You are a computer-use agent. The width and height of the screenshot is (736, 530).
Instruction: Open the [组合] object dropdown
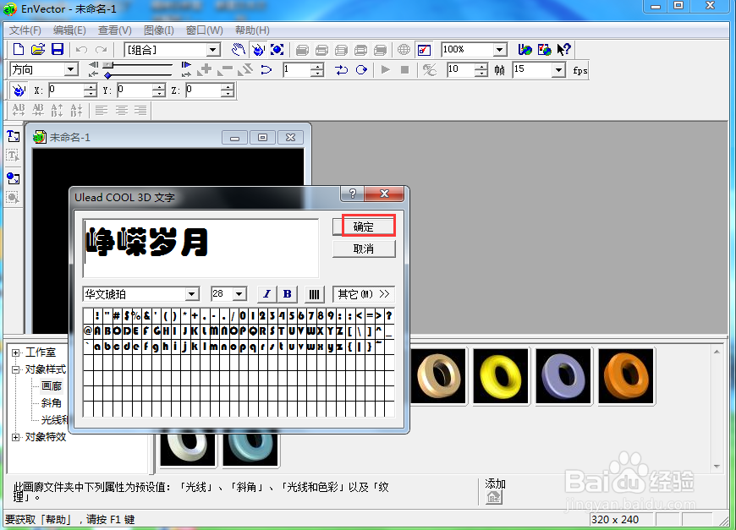point(213,50)
